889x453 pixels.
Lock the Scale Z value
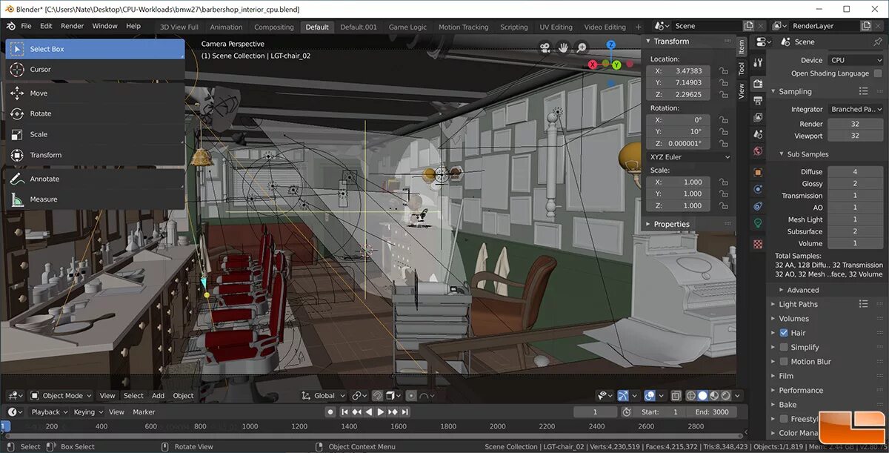(724, 205)
